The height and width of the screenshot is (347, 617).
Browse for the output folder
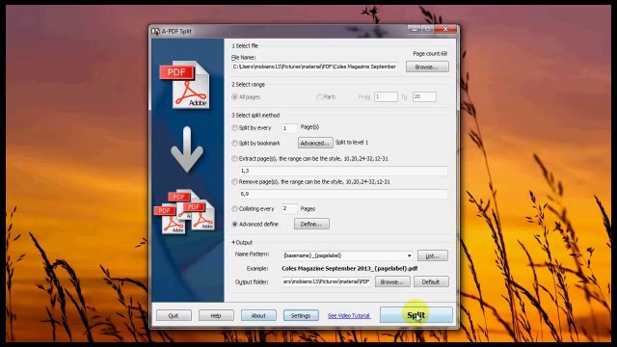click(x=392, y=281)
